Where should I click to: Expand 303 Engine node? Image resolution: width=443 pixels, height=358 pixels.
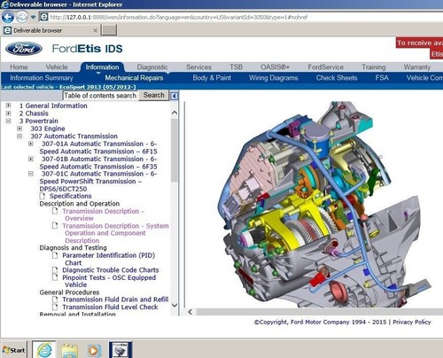click(19, 128)
